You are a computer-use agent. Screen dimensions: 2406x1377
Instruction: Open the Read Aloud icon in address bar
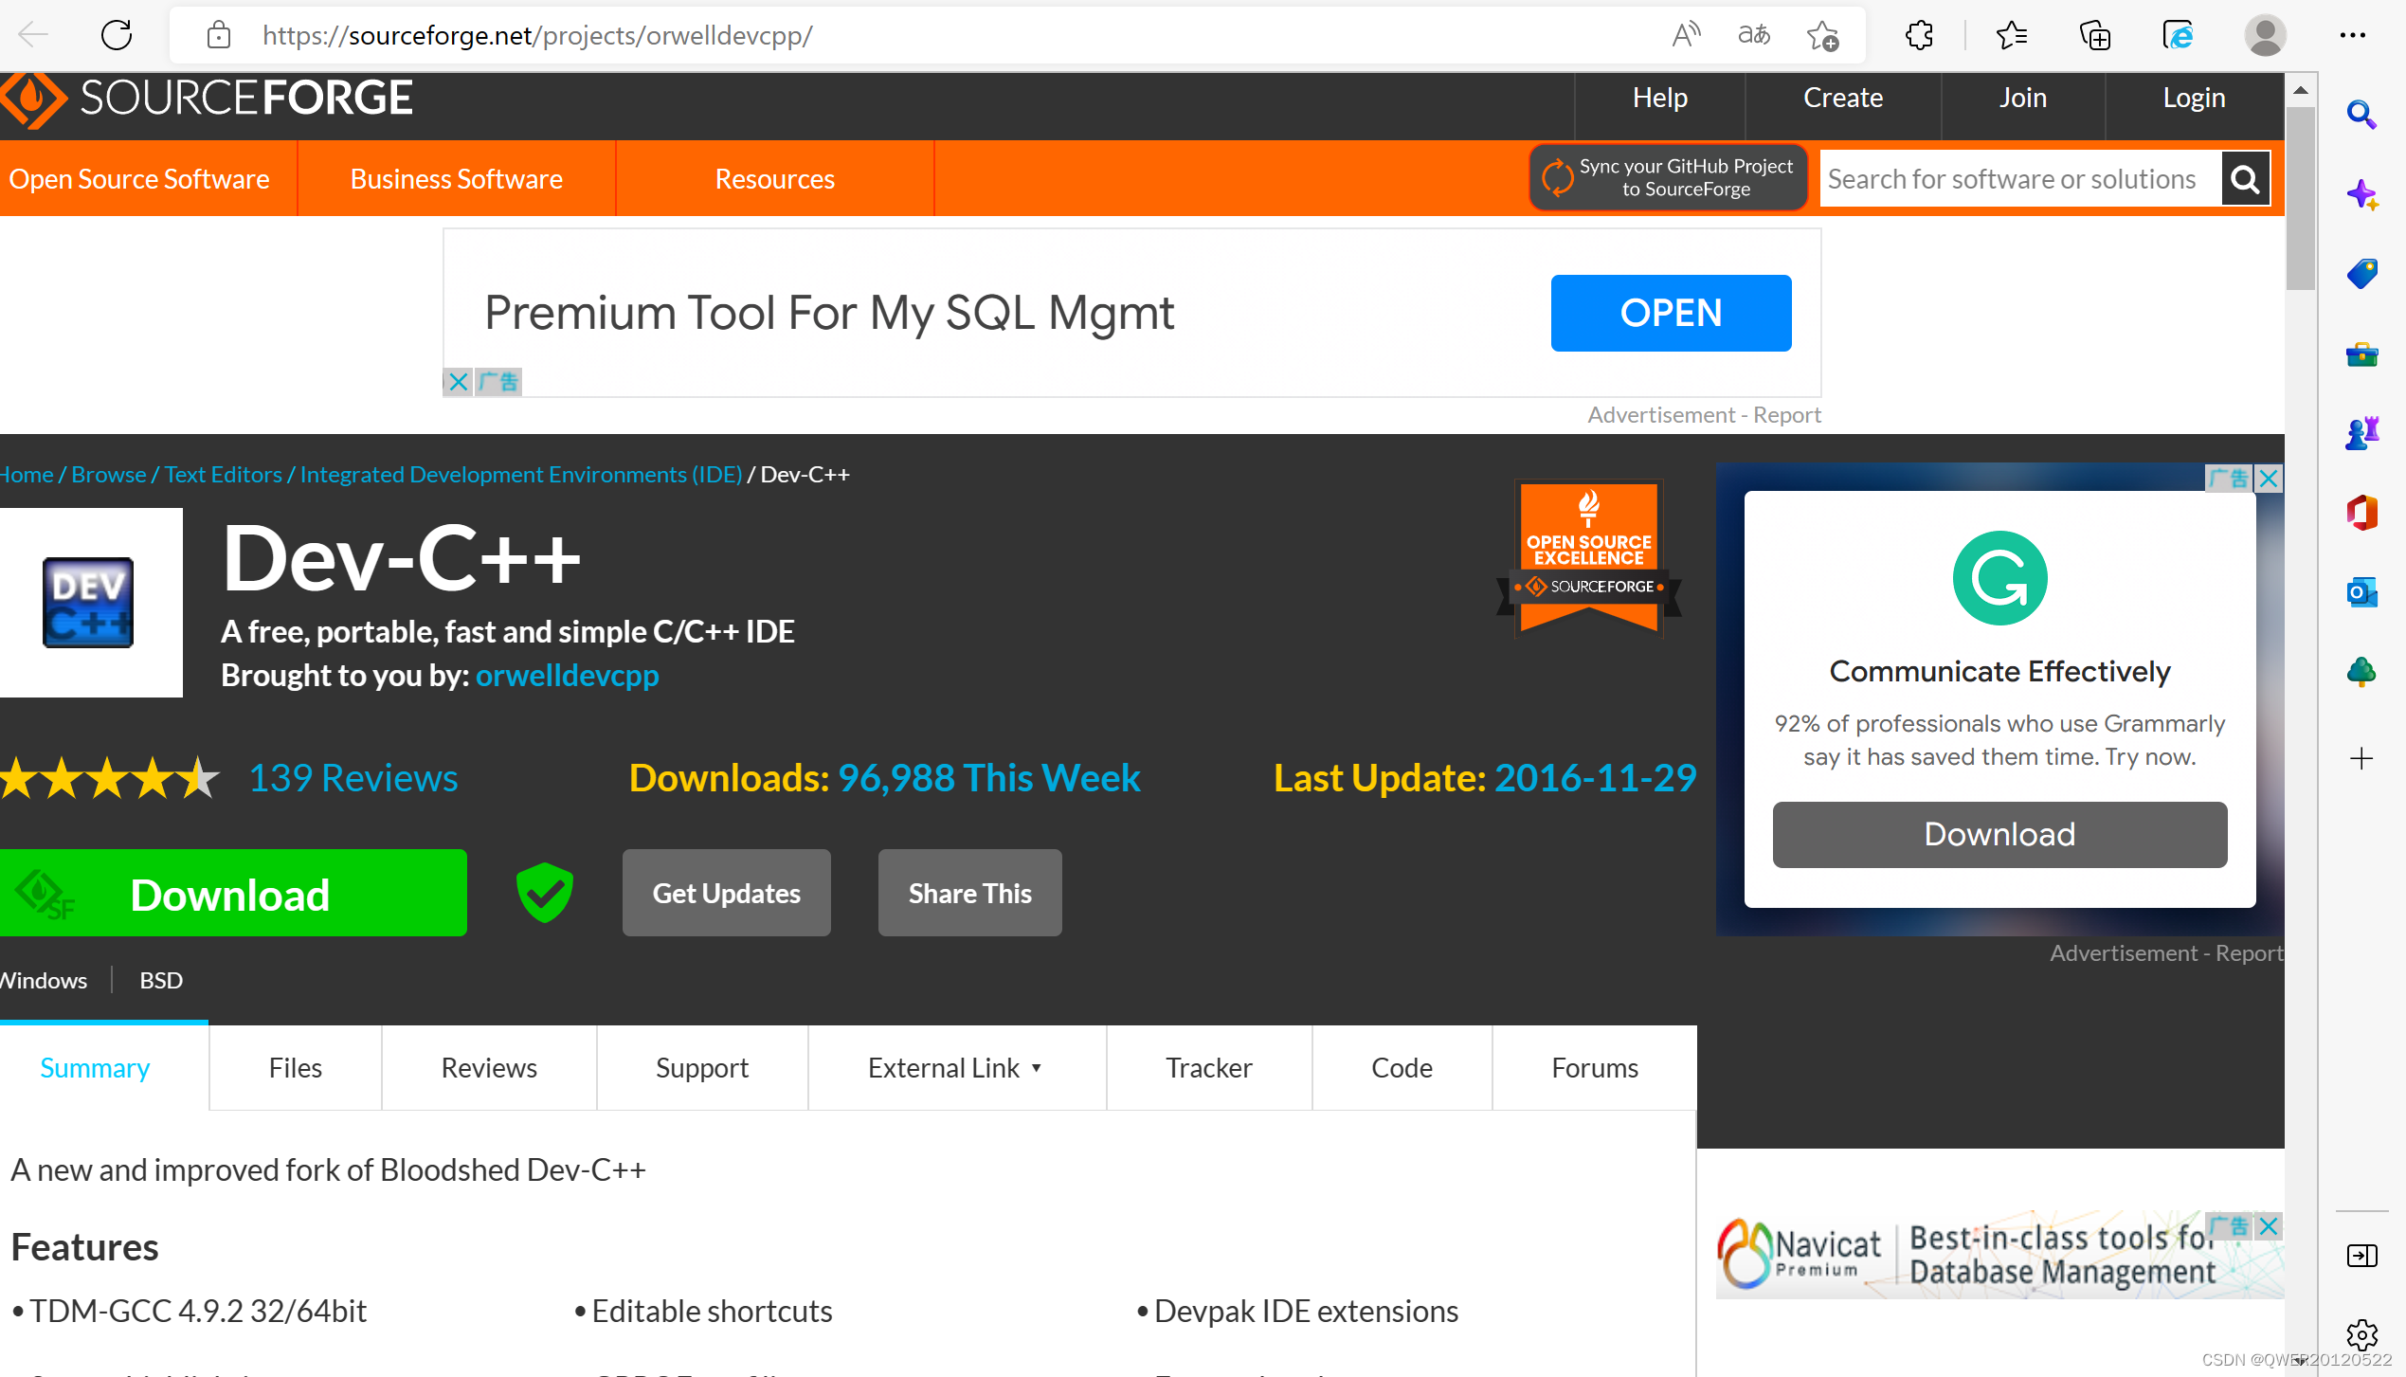point(1686,35)
